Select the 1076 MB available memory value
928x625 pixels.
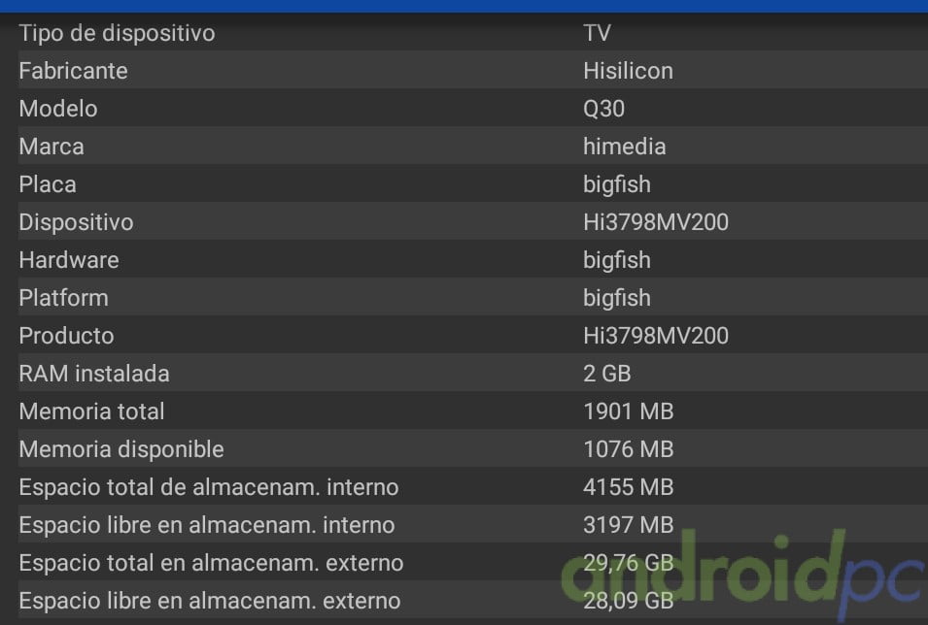(x=628, y=449)
